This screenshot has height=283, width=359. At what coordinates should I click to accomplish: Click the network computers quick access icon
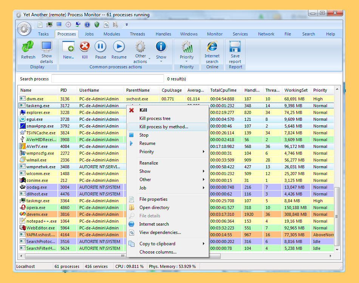[x=78, y=25]
